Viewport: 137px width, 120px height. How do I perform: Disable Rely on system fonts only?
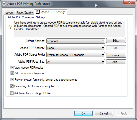pyautogui.click(x=12, y=80)
